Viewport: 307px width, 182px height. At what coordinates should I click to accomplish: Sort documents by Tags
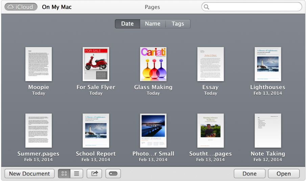[x=178, y=24]
